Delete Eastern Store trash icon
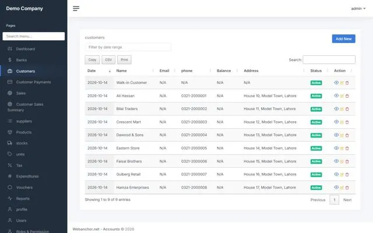This screenshot has width=373, height=233. pyautogui.click(x=347, y=149)
